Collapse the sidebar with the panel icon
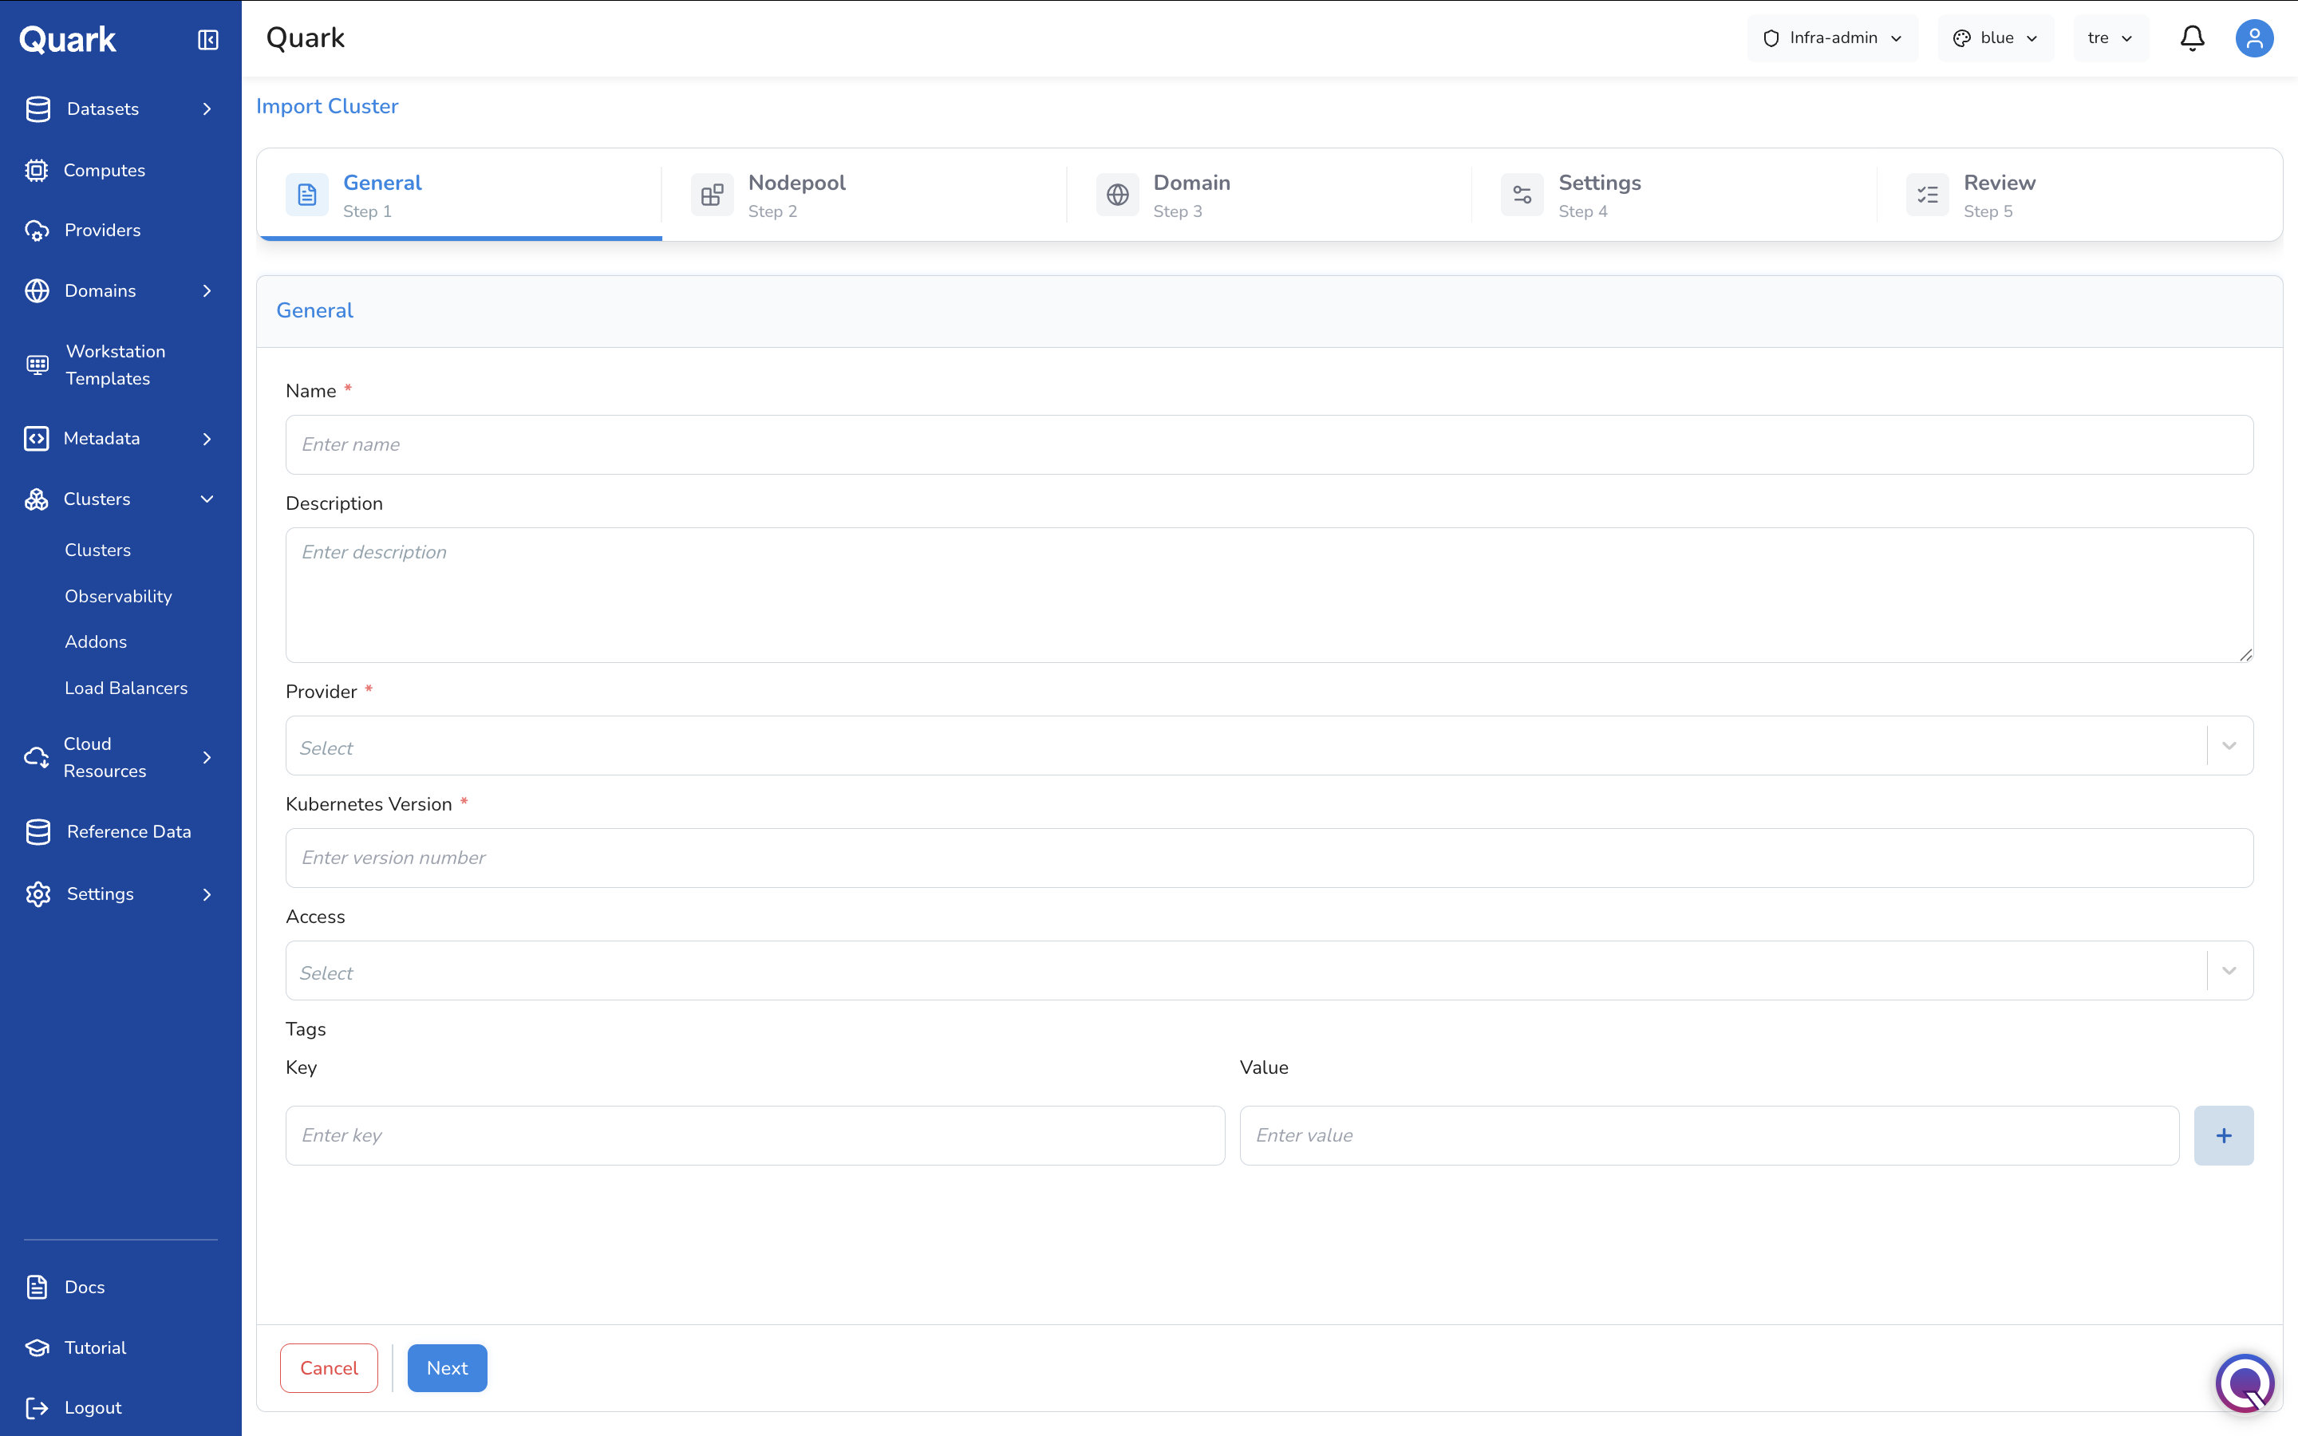 pyautogui.click(x=208, y=39)
